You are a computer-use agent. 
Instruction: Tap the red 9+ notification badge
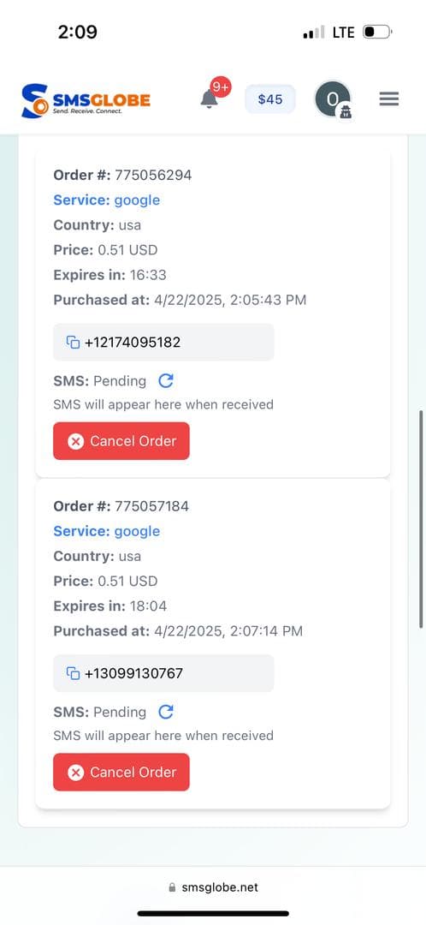(221, 87)
